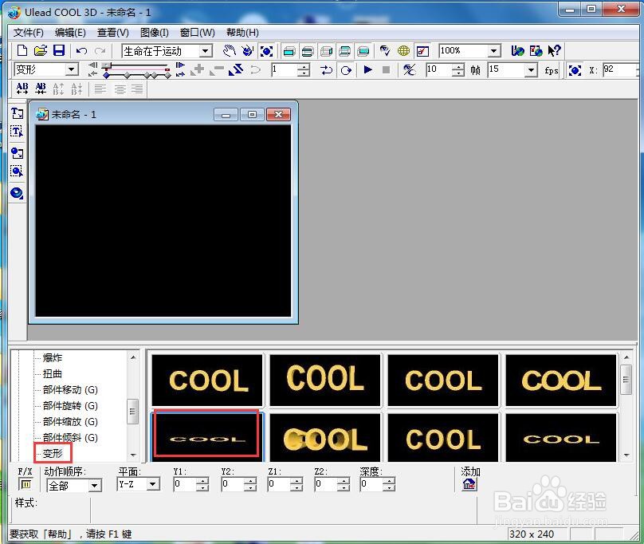Click the current frame number stepper arrows
This screenshot has width=644, height=544.
click(x=303, y=69)
